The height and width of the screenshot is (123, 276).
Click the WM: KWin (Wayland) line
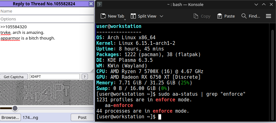122,66
